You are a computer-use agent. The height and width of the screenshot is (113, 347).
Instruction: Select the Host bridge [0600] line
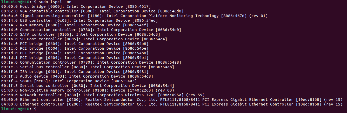(76, 6)
